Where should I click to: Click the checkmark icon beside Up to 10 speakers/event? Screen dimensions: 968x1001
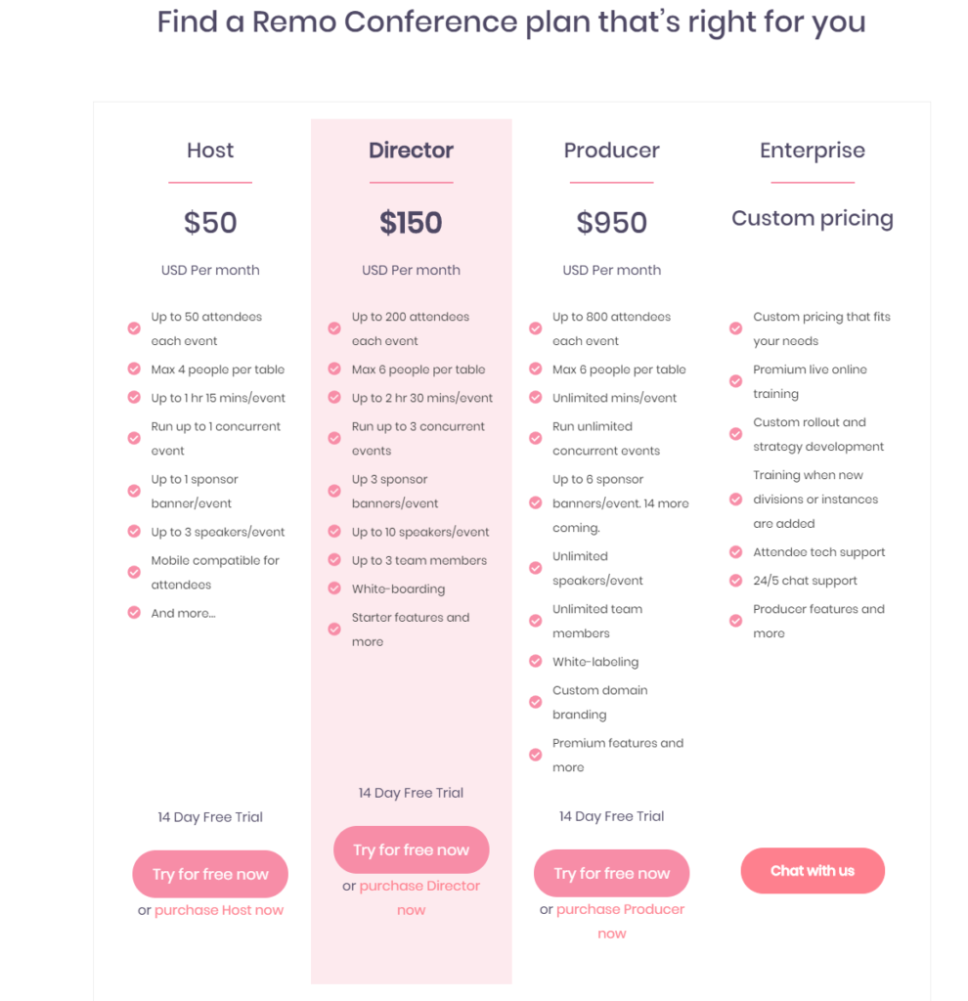[334, 531]
